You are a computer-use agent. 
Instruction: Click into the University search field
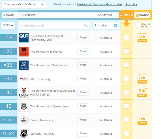[x=53, y=25]
